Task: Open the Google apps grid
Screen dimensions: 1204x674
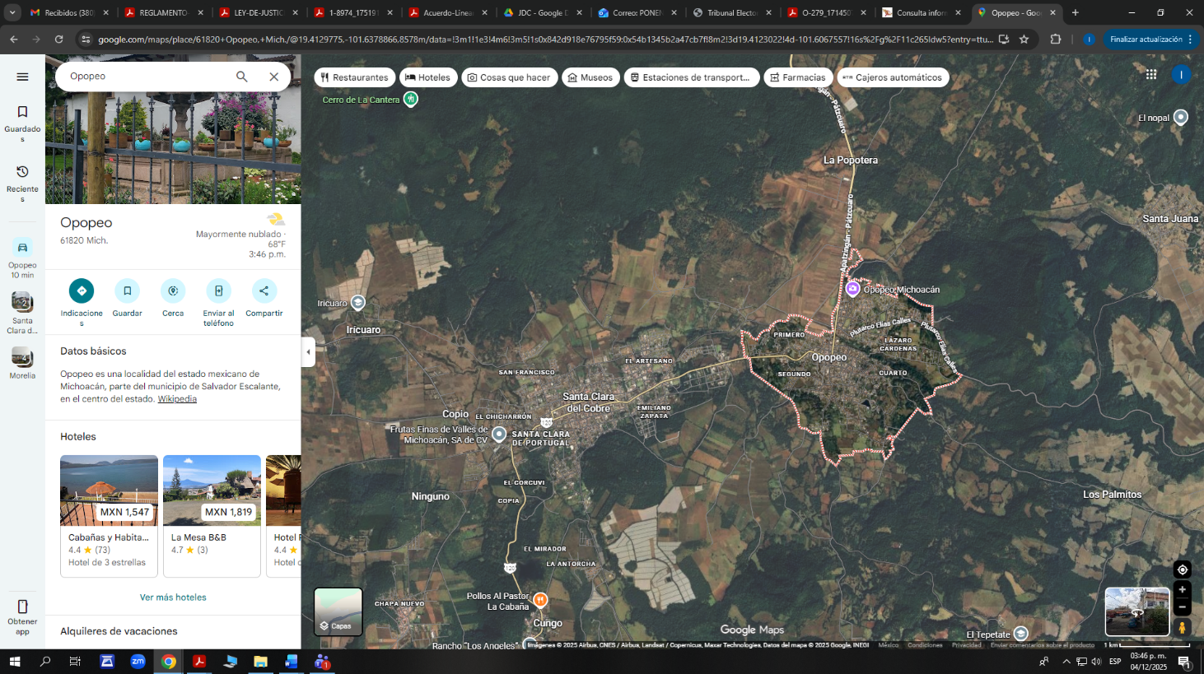Action: coord(1151,75)
